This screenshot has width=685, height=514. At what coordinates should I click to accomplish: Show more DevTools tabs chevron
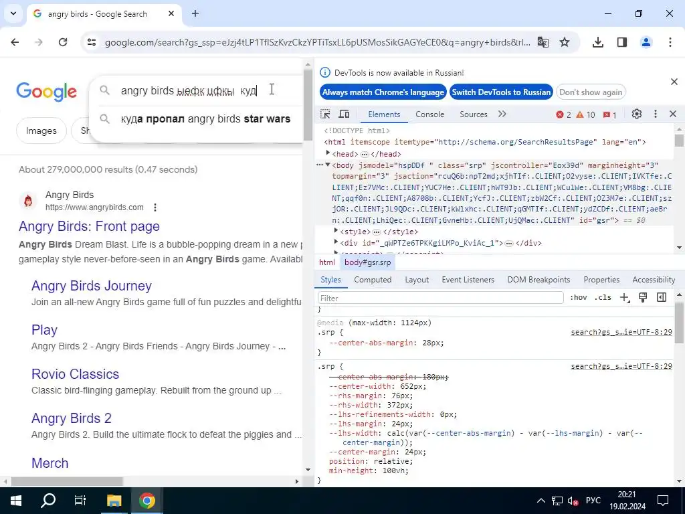(502, 114)
